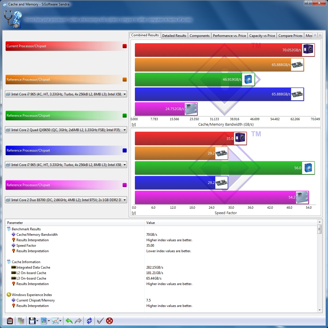The height and width of the screenshot is (328, 328).
Task: Click the Current Chipset/Memory diamond icon
Action: (x=13, y=300)
